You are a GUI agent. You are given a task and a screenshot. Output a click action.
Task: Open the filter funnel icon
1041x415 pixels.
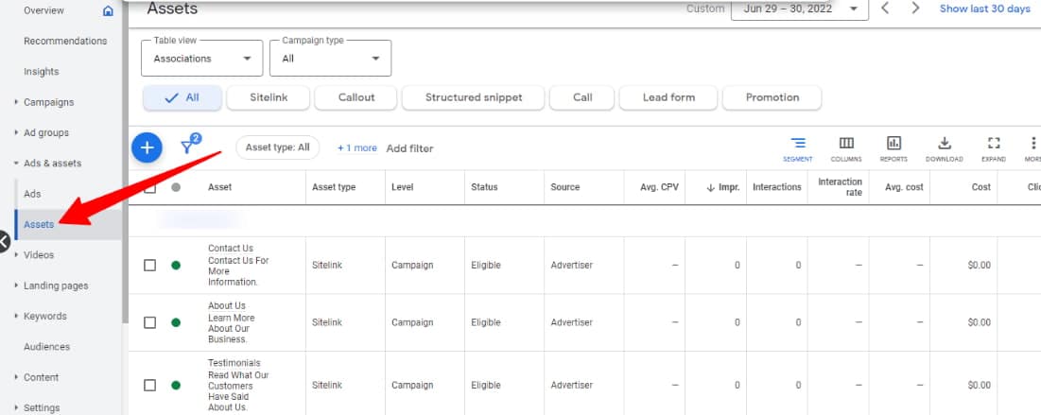[x=188, y=147]
